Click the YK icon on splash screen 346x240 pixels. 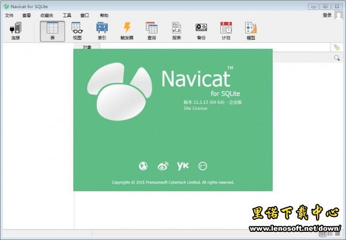pos(183,166)
